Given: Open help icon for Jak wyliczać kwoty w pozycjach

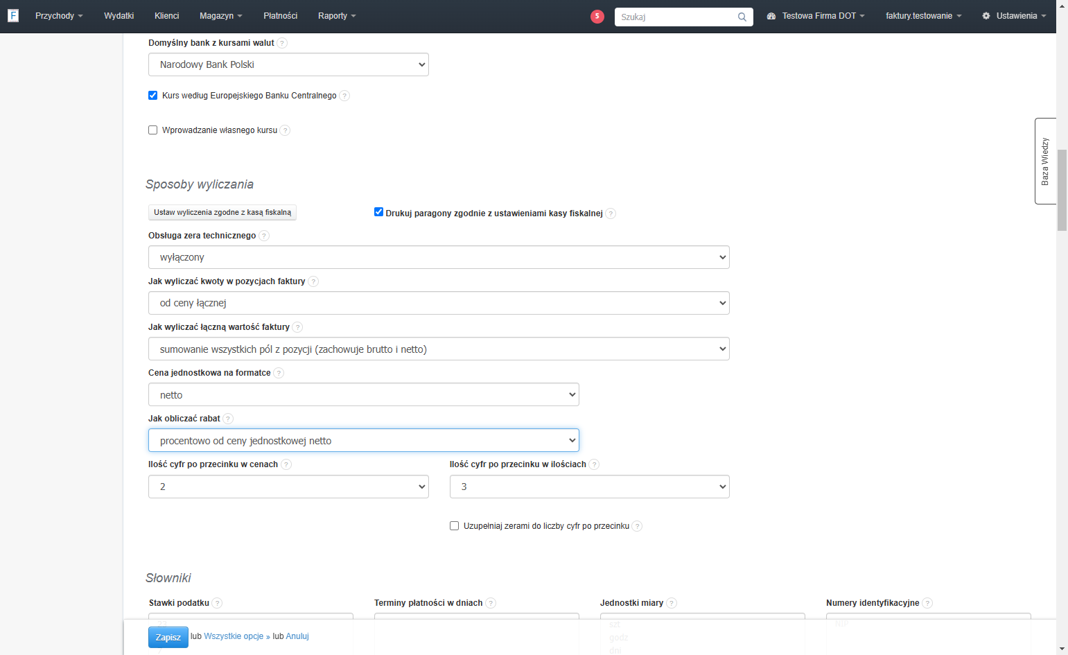Looking at the screenshot, I should pos(313,281).
